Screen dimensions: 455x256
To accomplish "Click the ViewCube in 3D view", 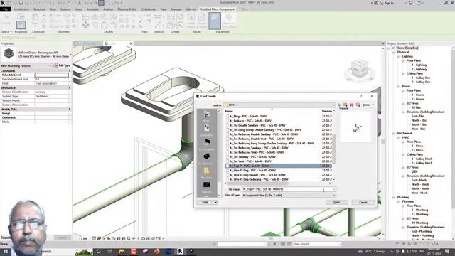I will [359, 69].
